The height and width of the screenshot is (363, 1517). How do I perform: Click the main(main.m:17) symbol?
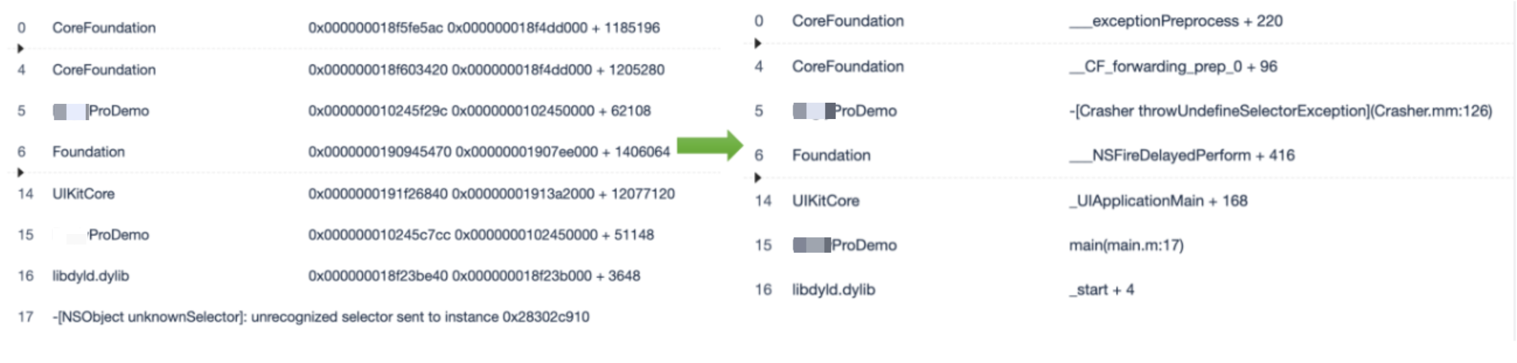tap(1126, 245)
